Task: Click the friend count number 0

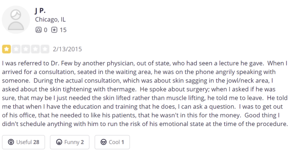Action: pos(46,30)
